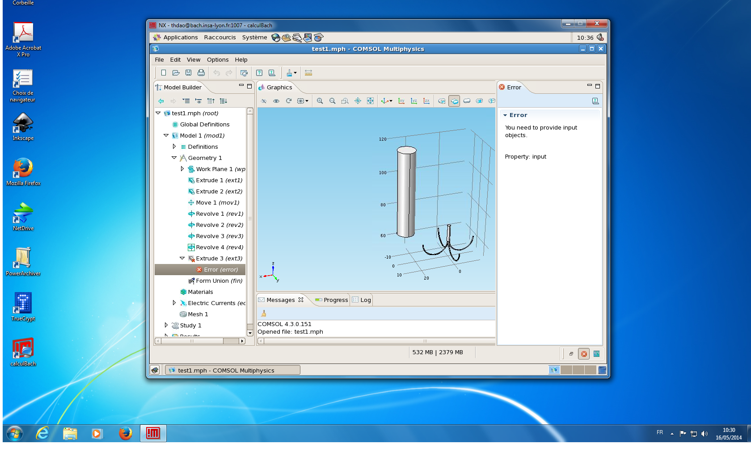Image resolution: width=751 pixels, height=469 pixels.
Task: Click the Show objects eye icon in Graphics
Action: coord(276,101)
